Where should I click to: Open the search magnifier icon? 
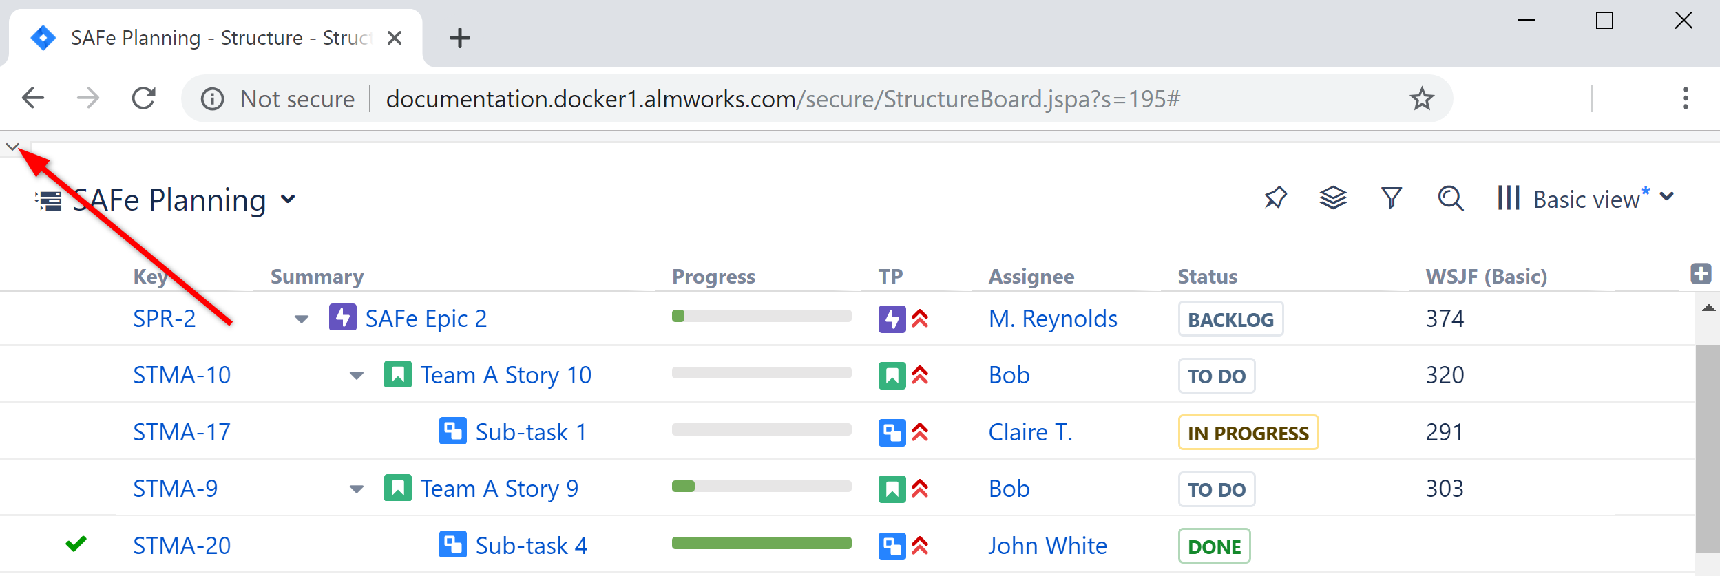click(x=1450, y=198)
